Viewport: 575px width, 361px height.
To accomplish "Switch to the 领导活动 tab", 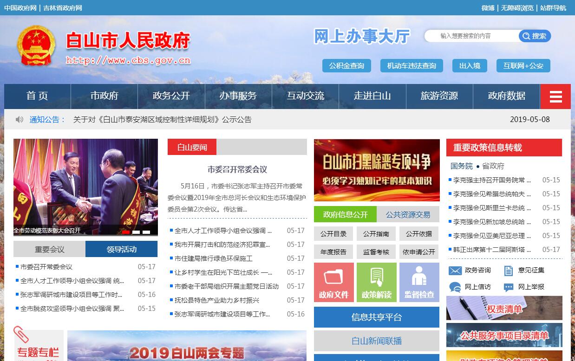I will click(121, 249).
